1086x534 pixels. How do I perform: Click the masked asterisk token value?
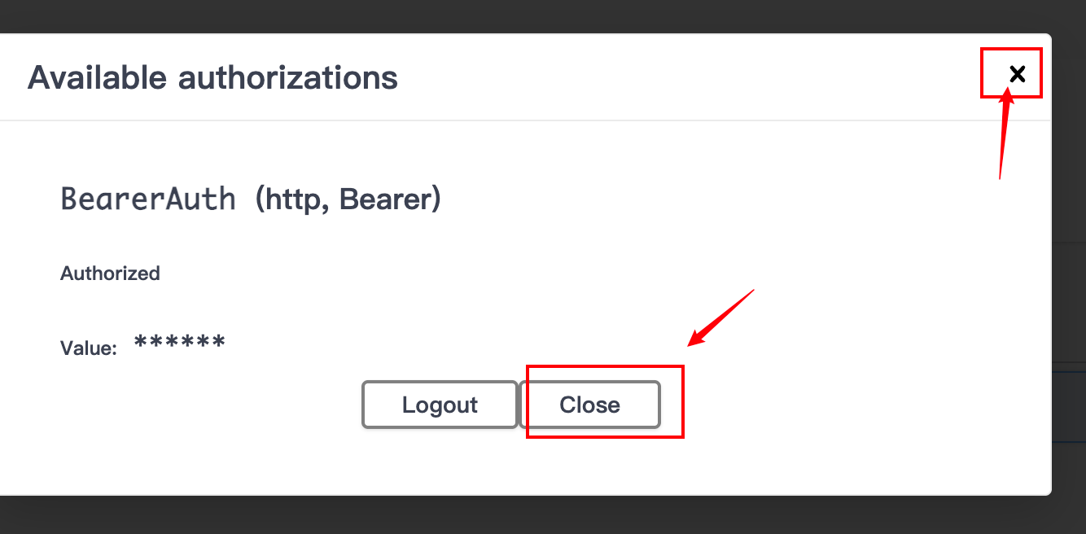[179, 344]
